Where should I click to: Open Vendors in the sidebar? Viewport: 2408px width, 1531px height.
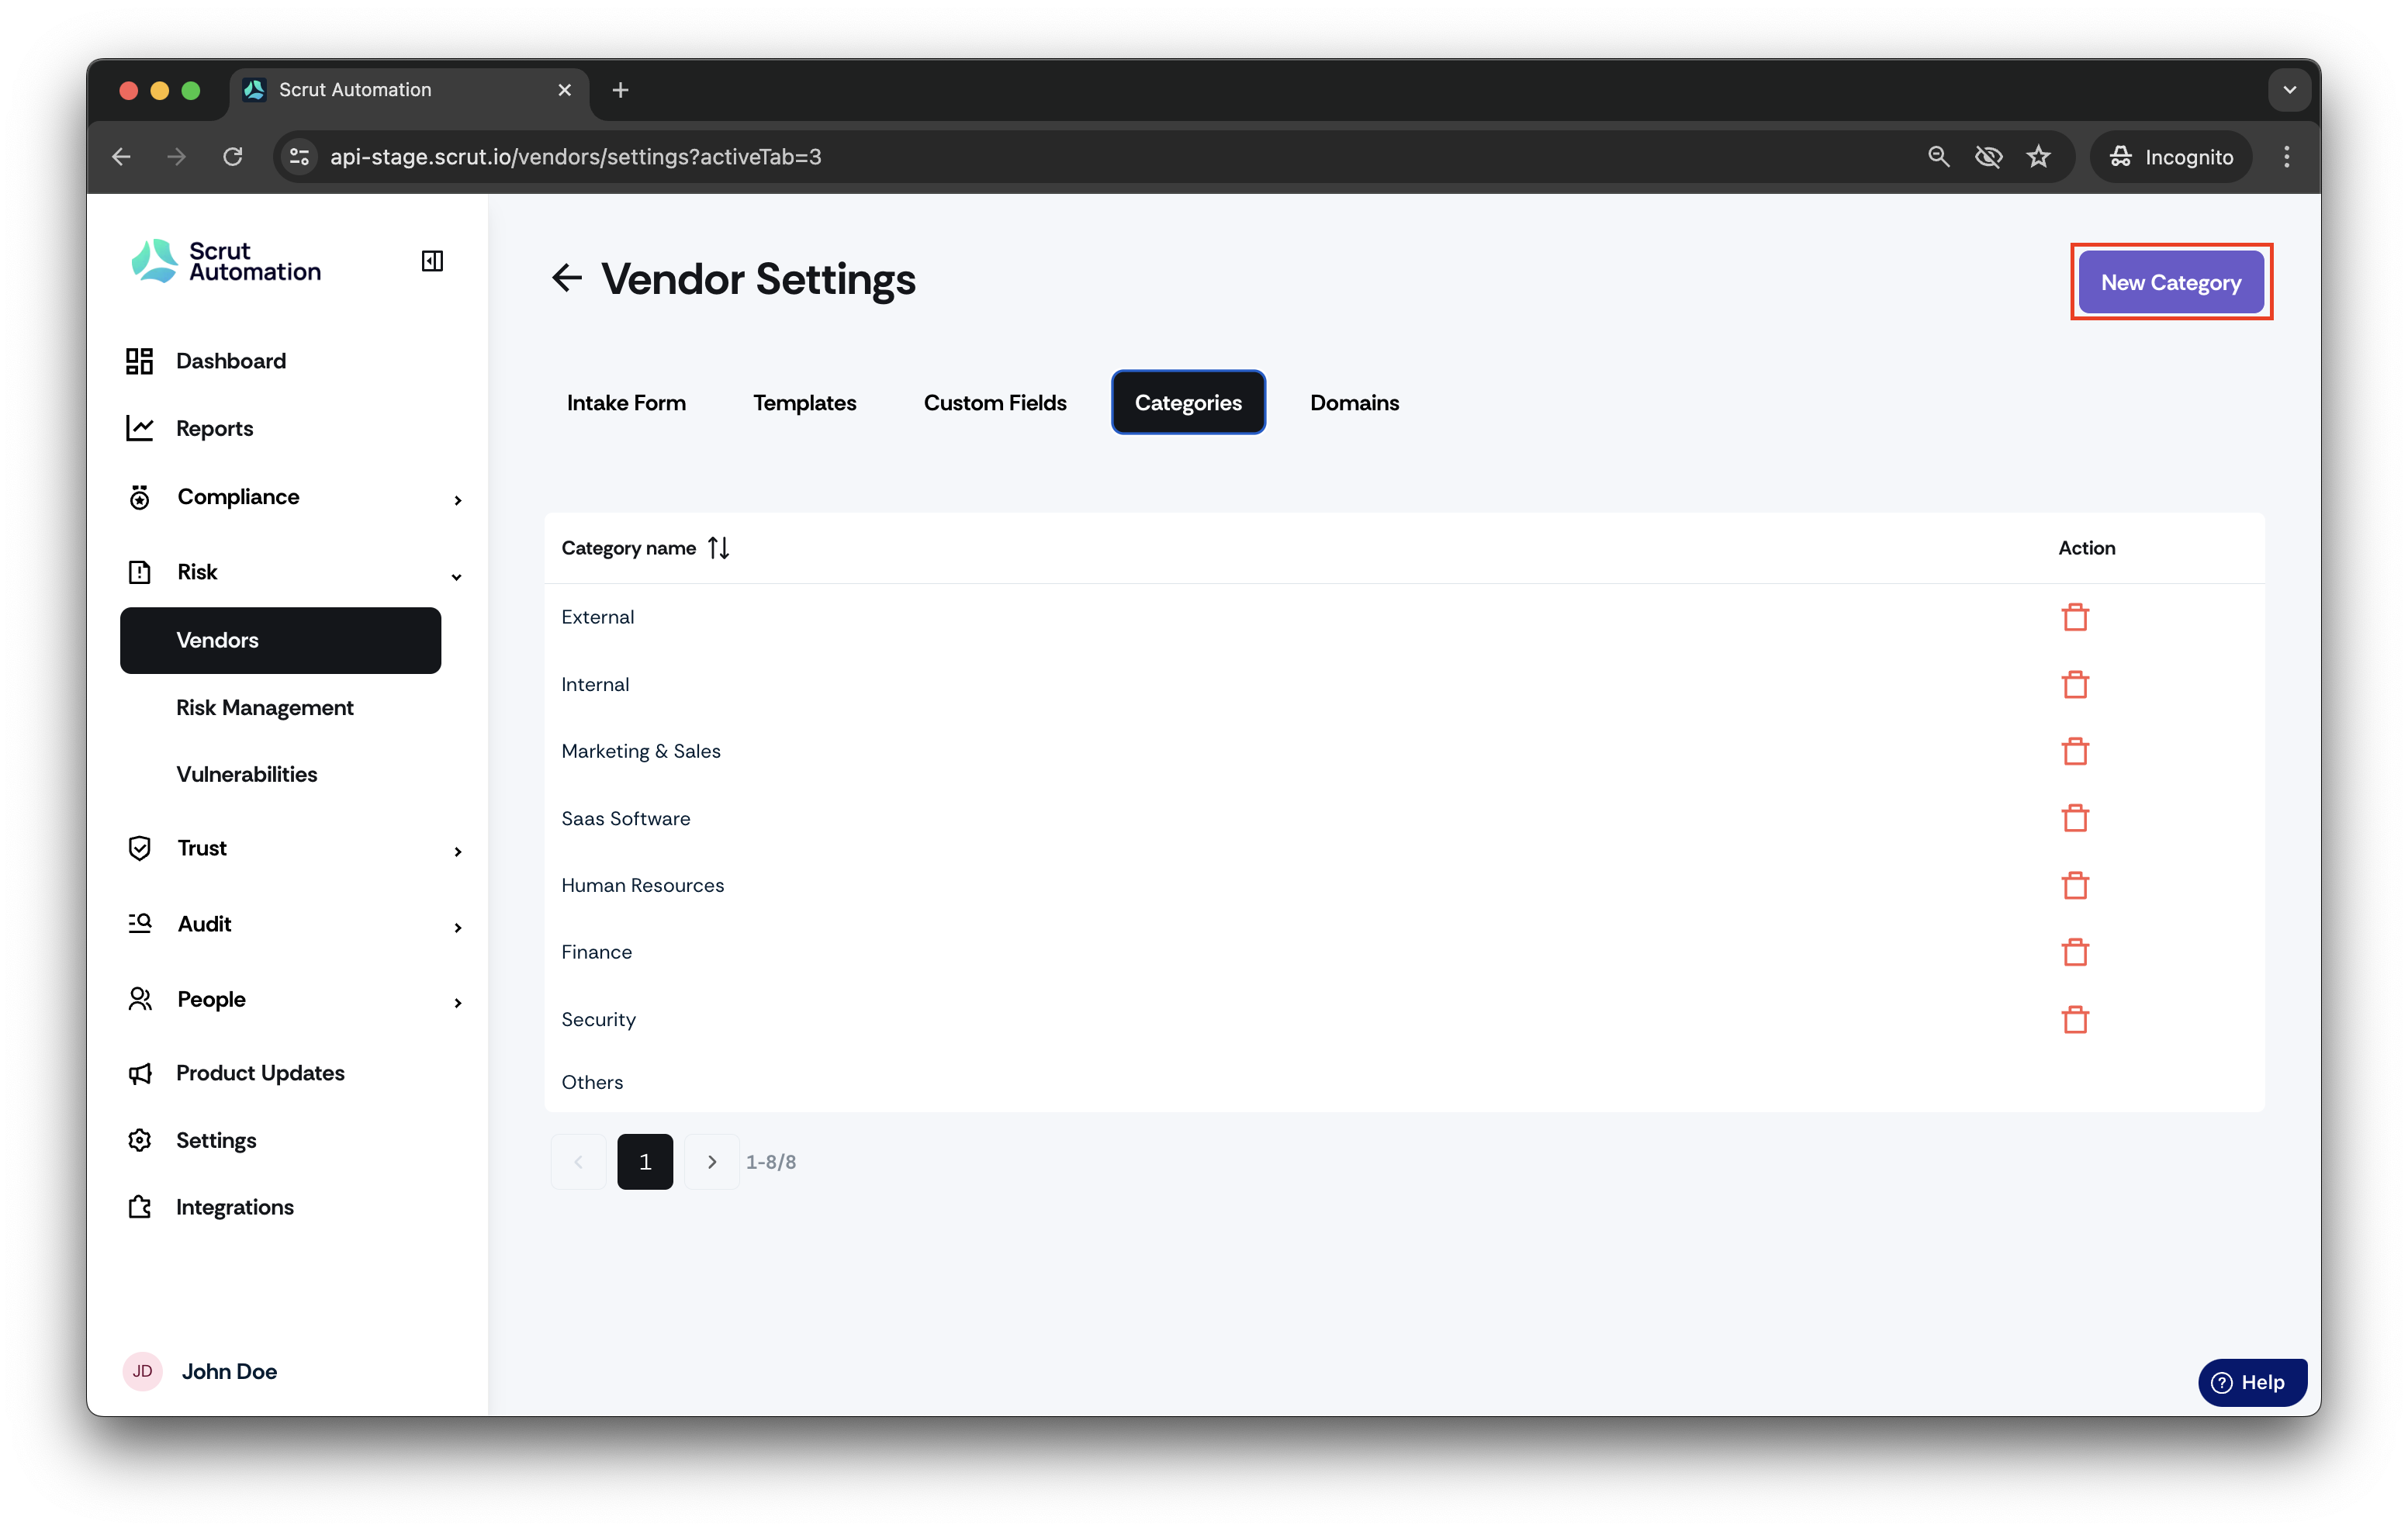tap(280, 640)
